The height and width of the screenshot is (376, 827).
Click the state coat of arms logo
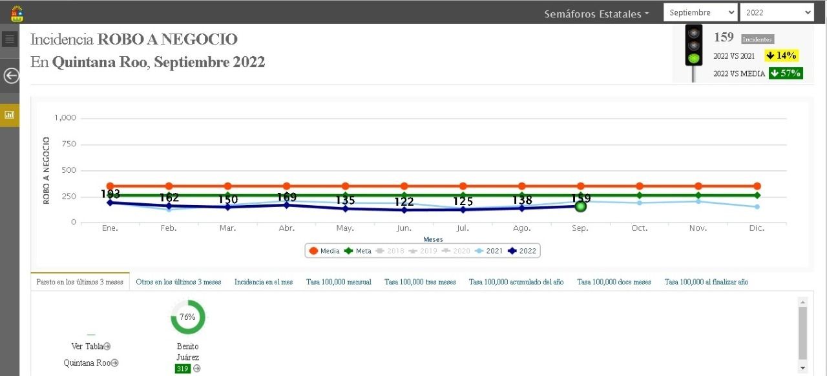coord(17,12)
